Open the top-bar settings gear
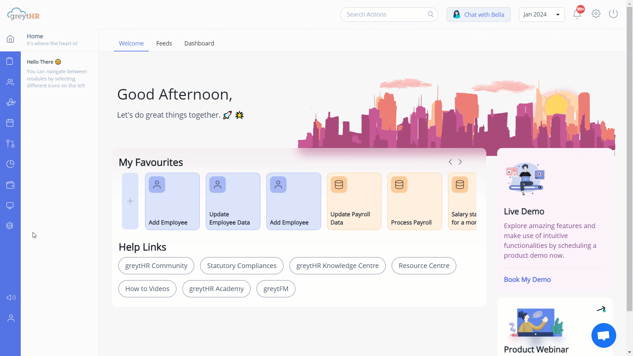Image resolution: width=633 pixels, height=356 pixels. point(596,14)
